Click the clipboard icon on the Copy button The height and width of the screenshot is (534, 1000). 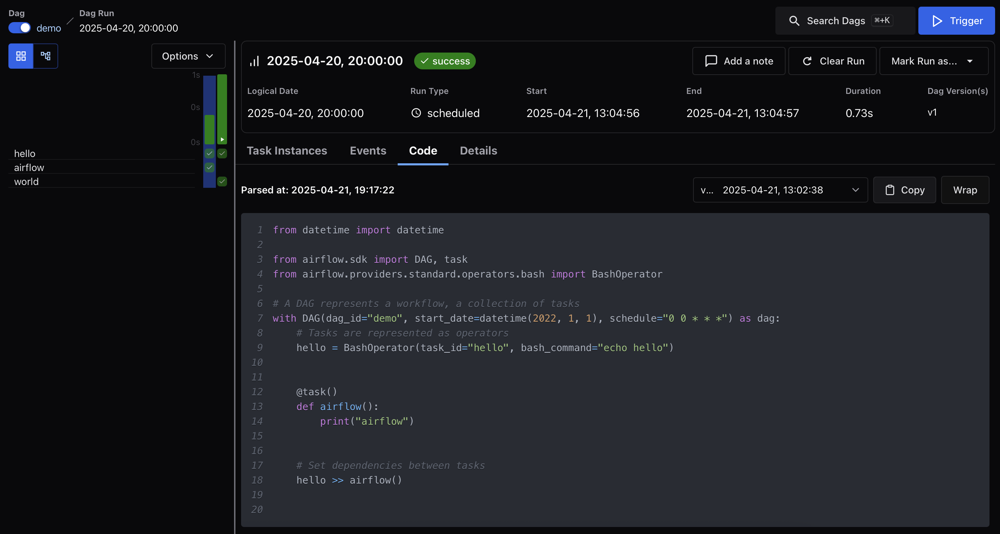click(x=889, y=190)
